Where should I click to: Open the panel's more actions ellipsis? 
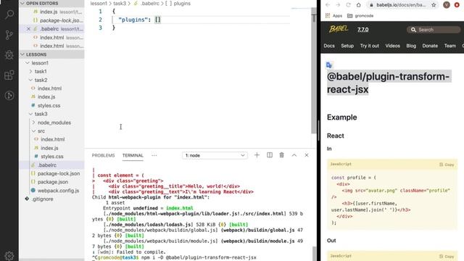pos(154,155)
